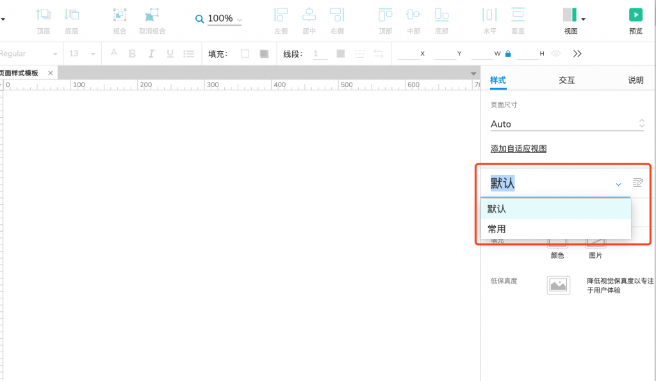Bring to front with 顶层 icon
This screenshot has height=381, width=656.
click(43, 15)
